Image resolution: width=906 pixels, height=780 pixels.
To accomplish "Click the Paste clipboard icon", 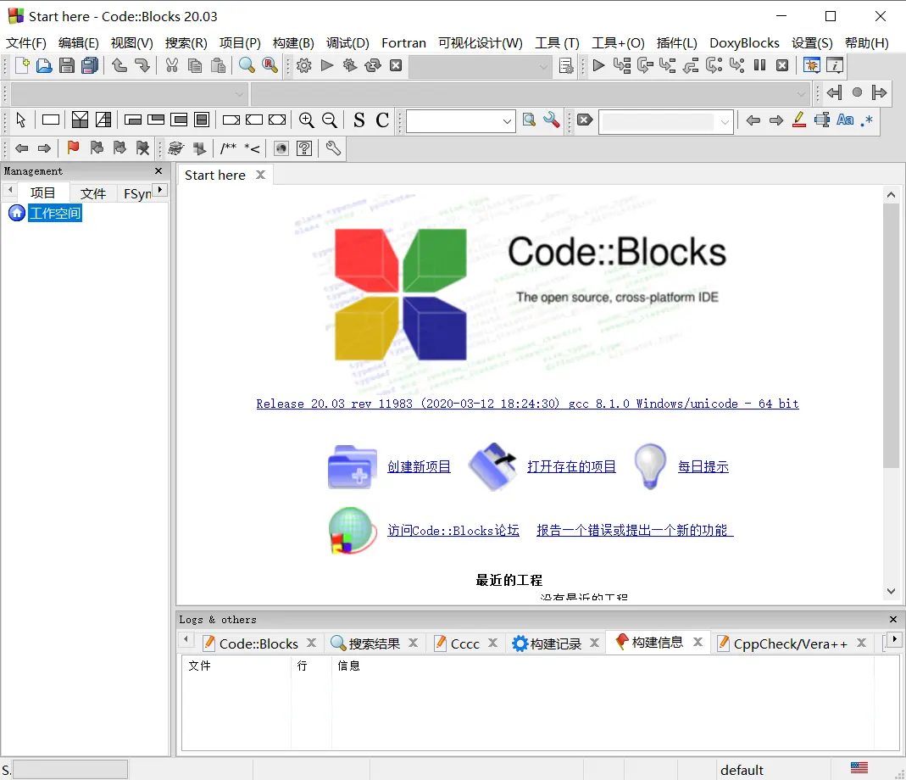I will (218, 65).
